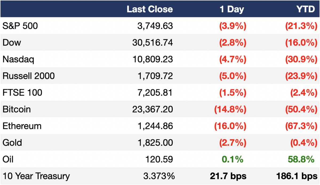320x185 pixels.
Task: Click the 10 Year Treasury label
Action: (x=36, y=176)
